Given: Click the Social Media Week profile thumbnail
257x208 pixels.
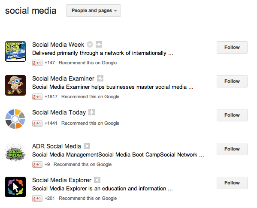Looking at the screenshot, I should [15, 51].
